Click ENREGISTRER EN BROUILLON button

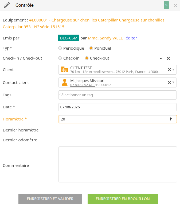pos(123,199)
